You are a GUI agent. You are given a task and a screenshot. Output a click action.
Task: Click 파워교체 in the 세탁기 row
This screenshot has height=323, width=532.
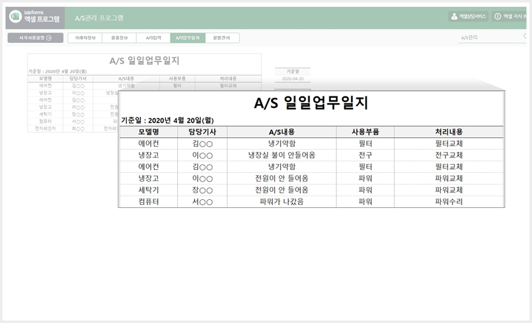coord(449,190)
